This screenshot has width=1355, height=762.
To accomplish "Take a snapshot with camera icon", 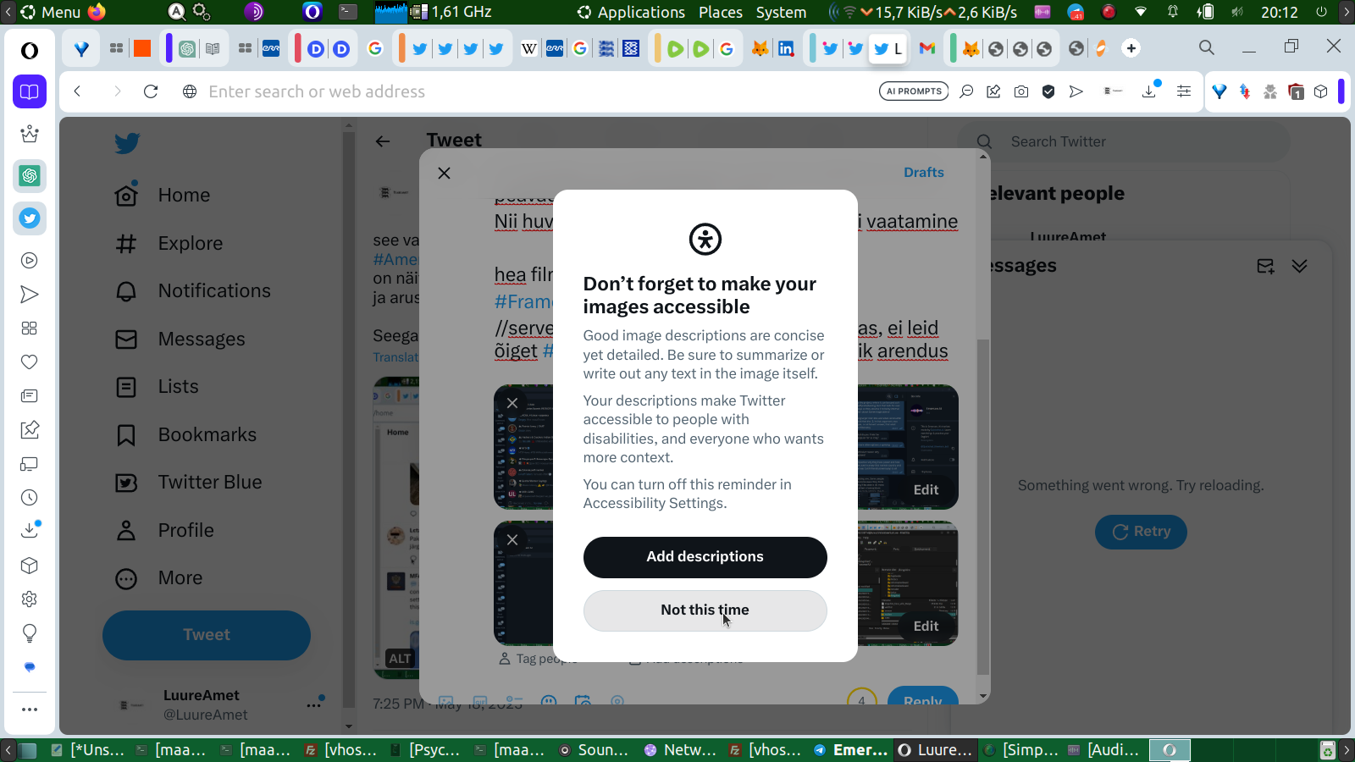I will coord(1021,91).
